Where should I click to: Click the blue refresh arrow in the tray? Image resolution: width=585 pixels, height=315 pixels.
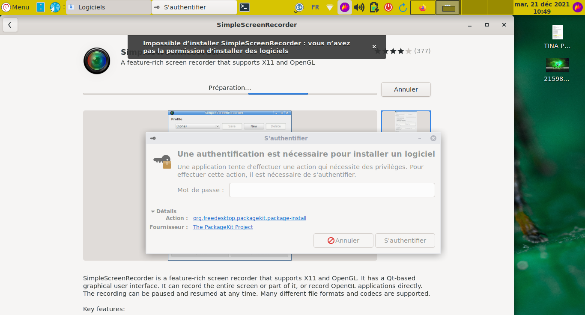(403, 7)
